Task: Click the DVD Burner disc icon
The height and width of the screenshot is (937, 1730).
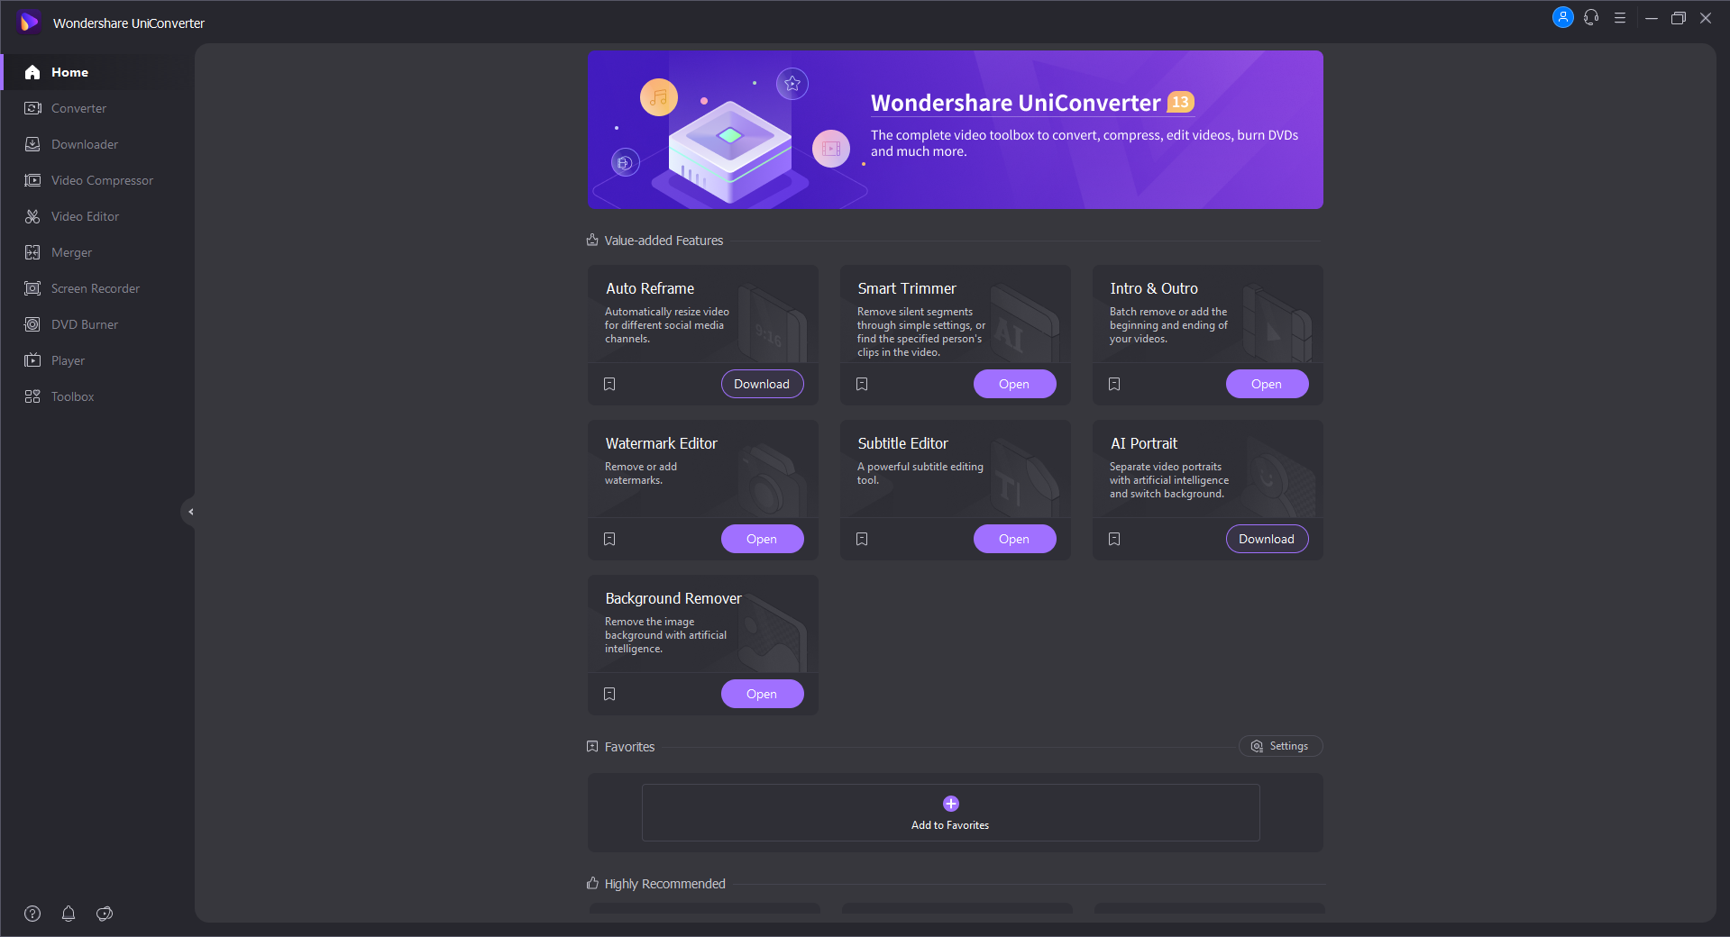Action: [32, 324]
